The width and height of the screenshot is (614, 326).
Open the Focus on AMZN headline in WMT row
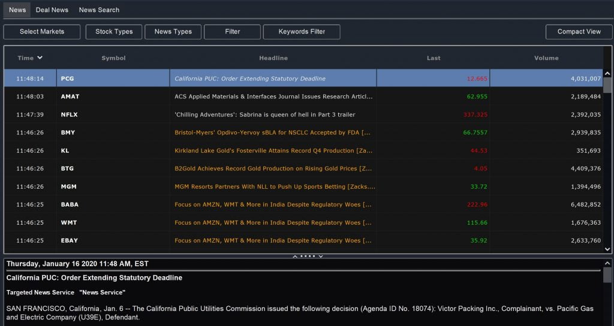(273, 223)
